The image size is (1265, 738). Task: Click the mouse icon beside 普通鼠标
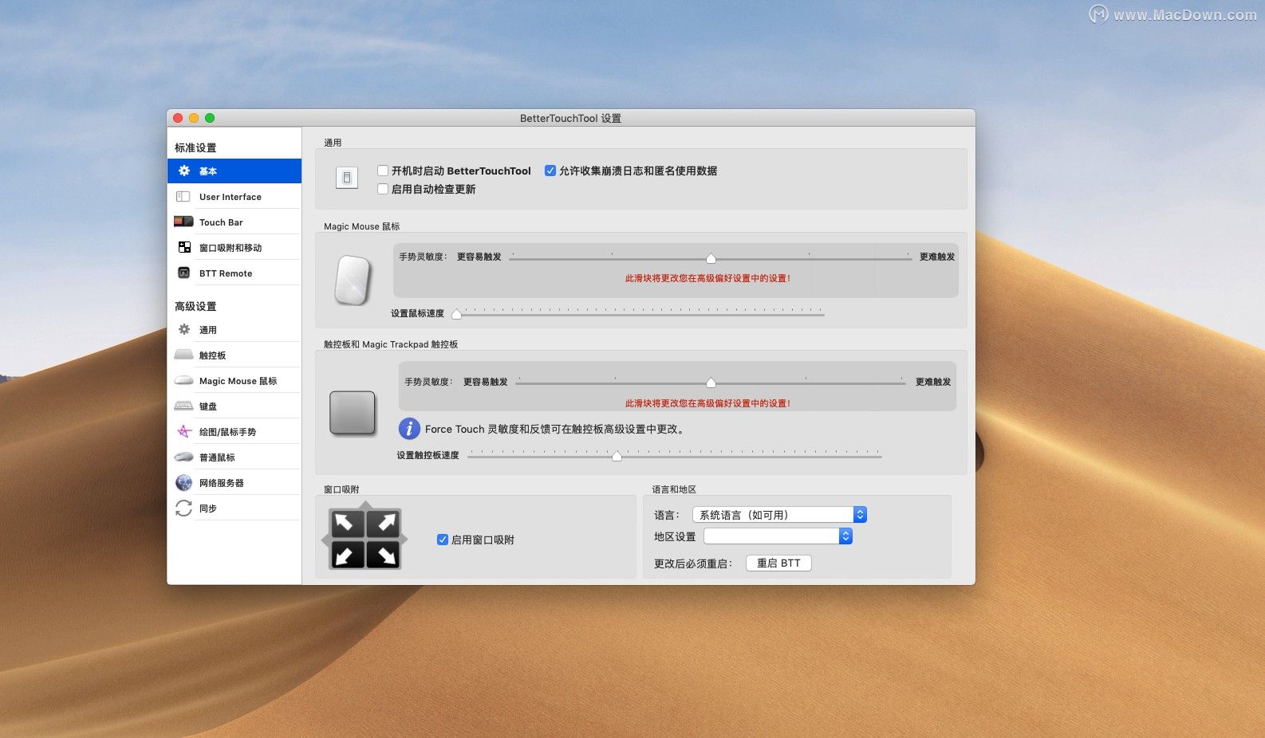184,457
